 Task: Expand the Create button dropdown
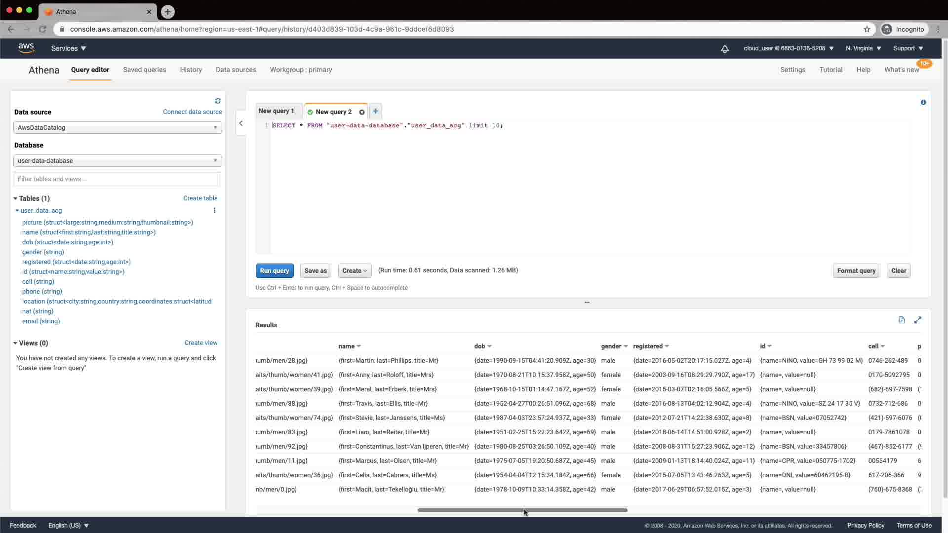pos(355,270)
